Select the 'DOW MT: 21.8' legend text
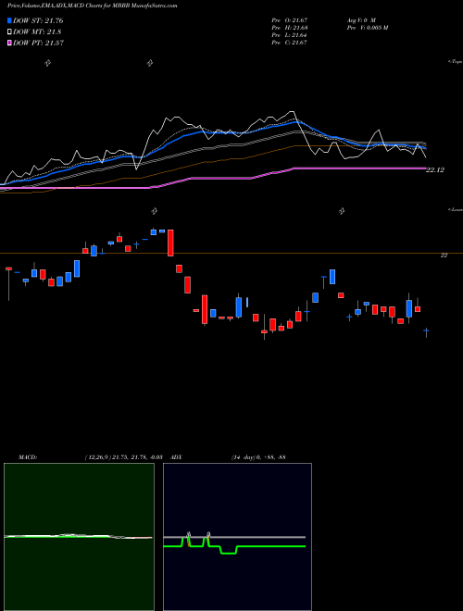Viewport: 463px width, 611px height. click(x=37, y=32)
